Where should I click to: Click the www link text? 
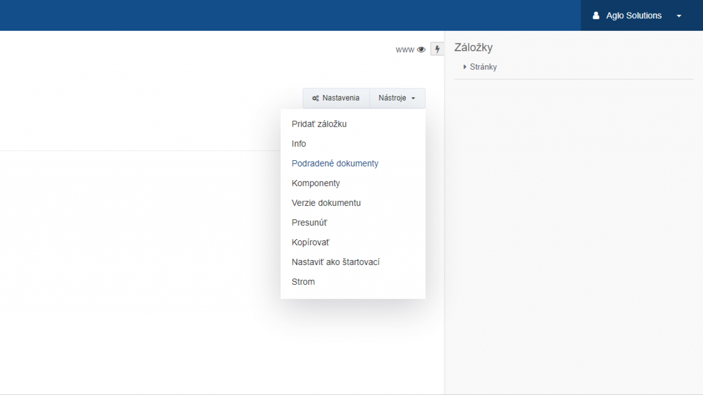[405, 49]
